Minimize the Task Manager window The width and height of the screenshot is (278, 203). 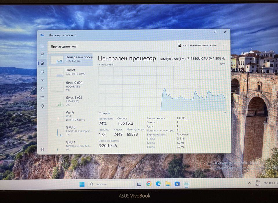click(x=205, y=32)
